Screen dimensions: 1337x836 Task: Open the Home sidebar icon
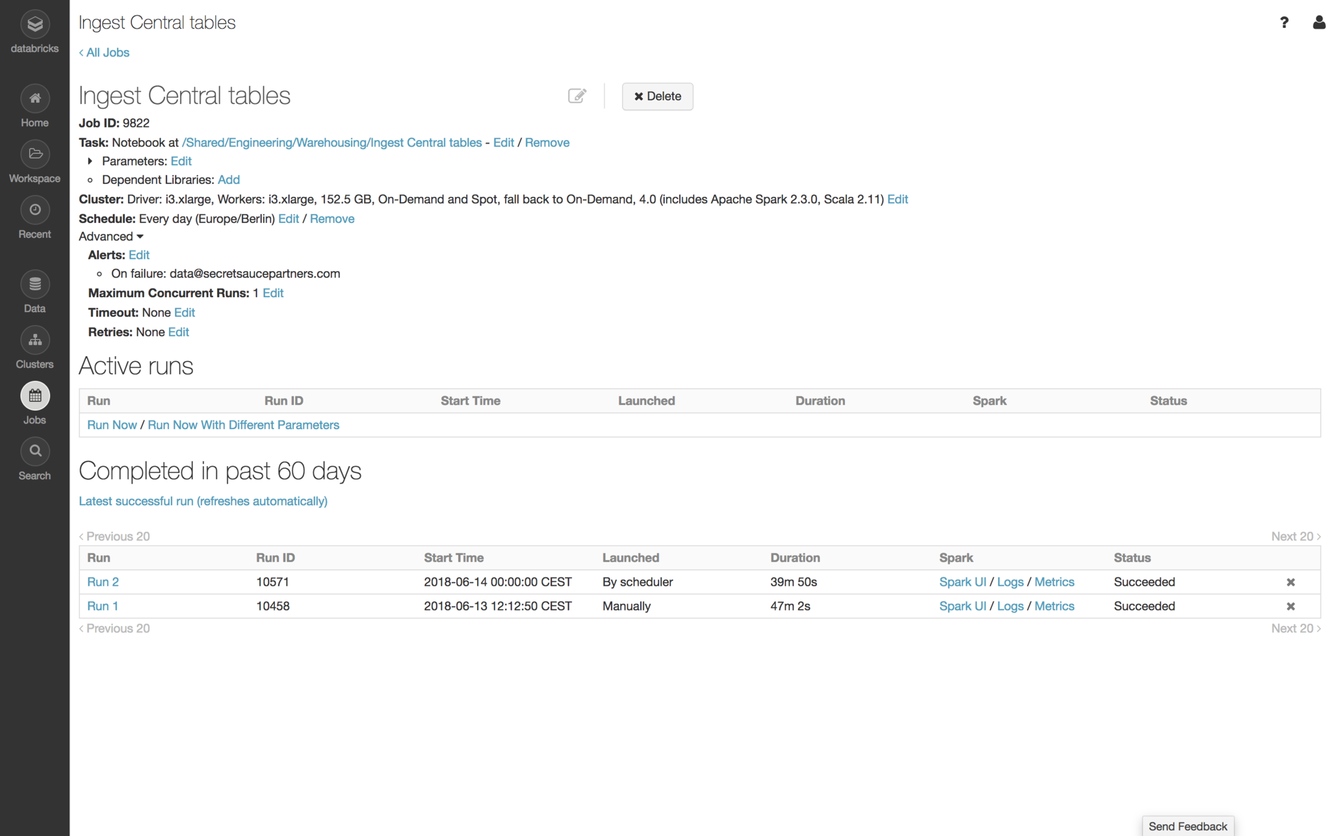[x=35, y=98]
